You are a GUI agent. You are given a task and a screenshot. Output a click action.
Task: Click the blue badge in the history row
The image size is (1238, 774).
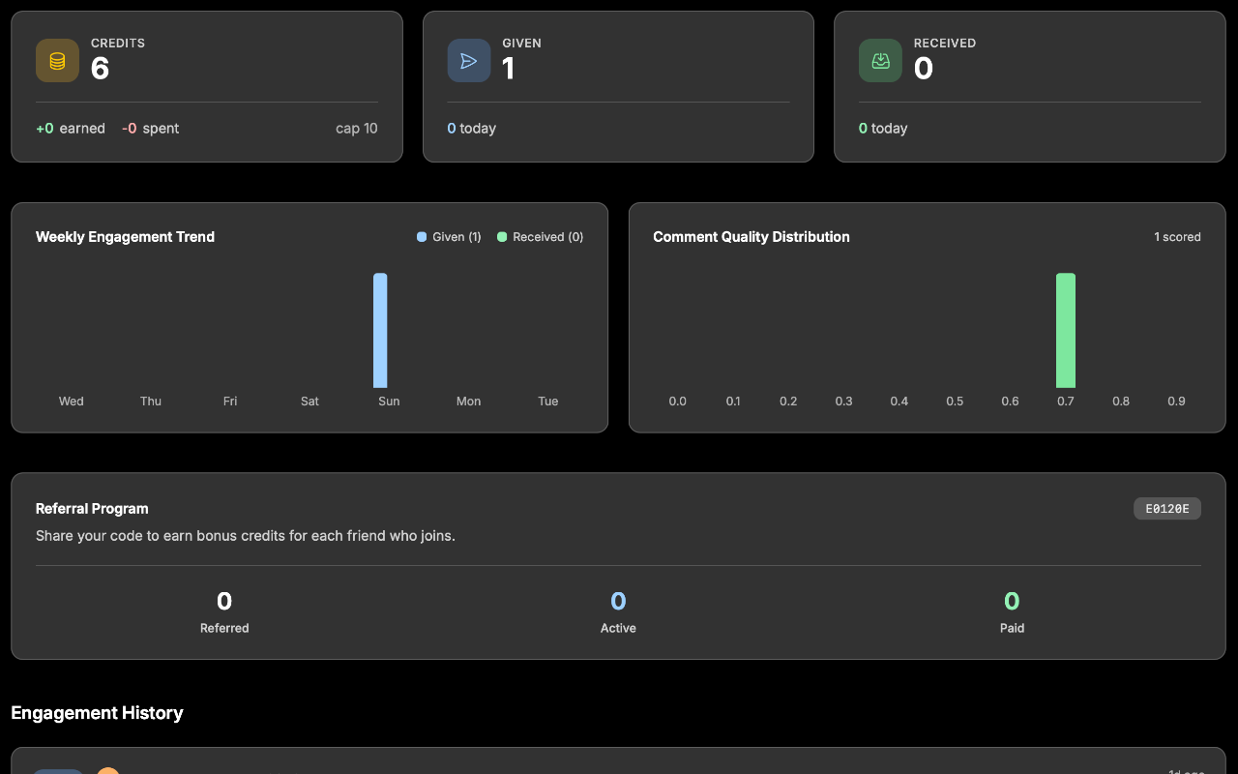pyautogui.click(x=58, y=771)
